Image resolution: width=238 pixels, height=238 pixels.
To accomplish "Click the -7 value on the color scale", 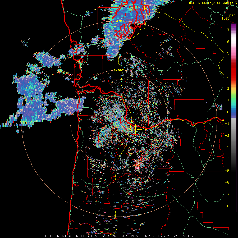I will pos(227,194).
